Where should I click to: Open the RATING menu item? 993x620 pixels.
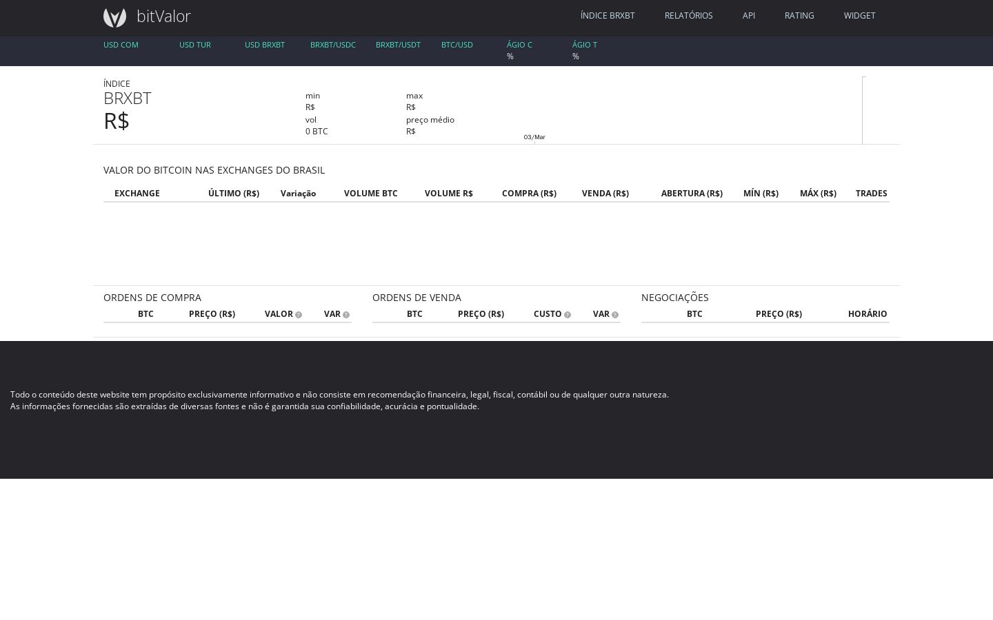point(799,15)
